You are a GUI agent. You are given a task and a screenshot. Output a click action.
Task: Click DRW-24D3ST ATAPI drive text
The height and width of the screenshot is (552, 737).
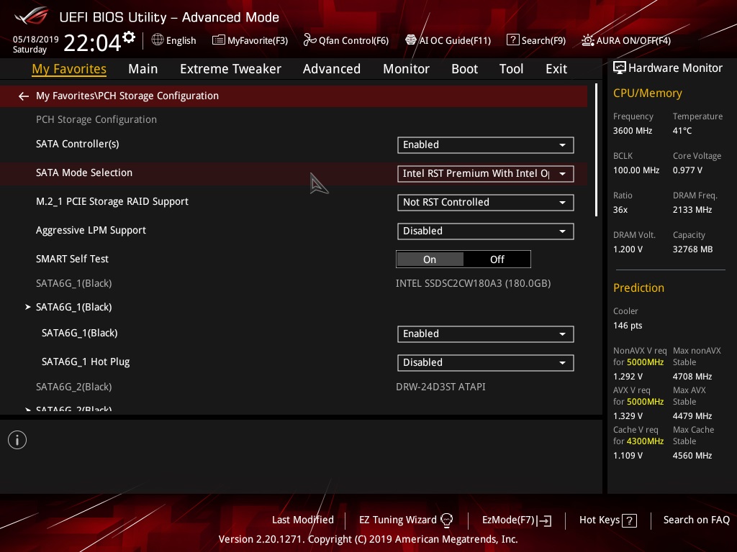pos(440,387)
